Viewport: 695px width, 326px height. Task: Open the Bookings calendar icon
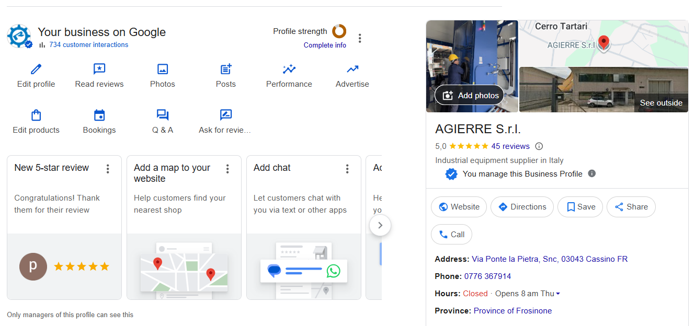[x=99, y=115]
